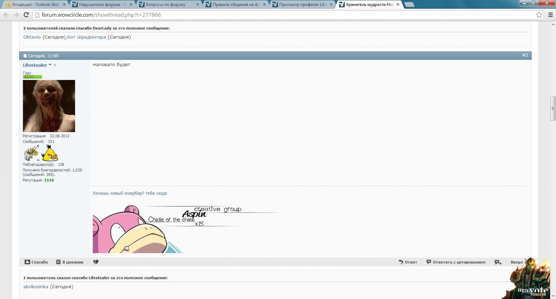
Task: Expand the Lifestealer username dropdown
Action: [50, 65]
